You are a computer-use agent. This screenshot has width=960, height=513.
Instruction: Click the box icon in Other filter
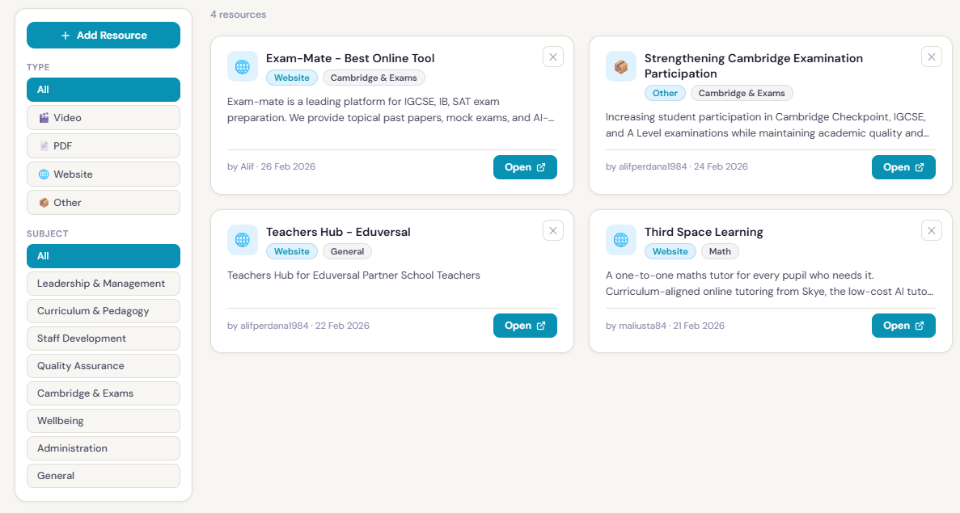click(x=44, y=203)
